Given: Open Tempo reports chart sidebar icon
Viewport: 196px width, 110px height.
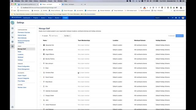Looking at the screenshot, I should [13, 33].
